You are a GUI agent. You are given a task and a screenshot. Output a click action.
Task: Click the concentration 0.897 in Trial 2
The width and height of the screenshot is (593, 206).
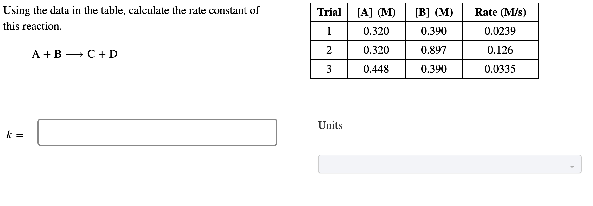434,50
